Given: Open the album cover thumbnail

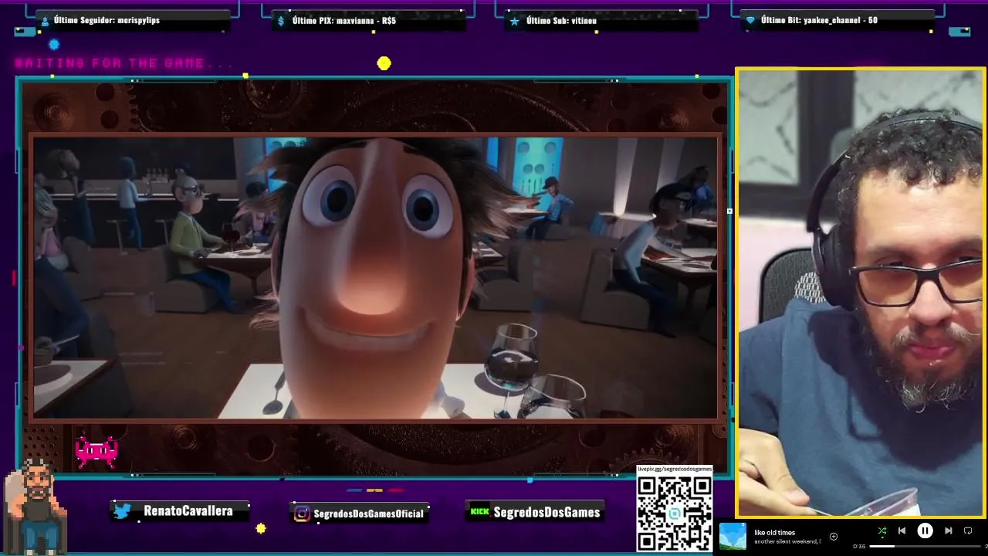Looking at the screenshot, I should coord(733,536).
